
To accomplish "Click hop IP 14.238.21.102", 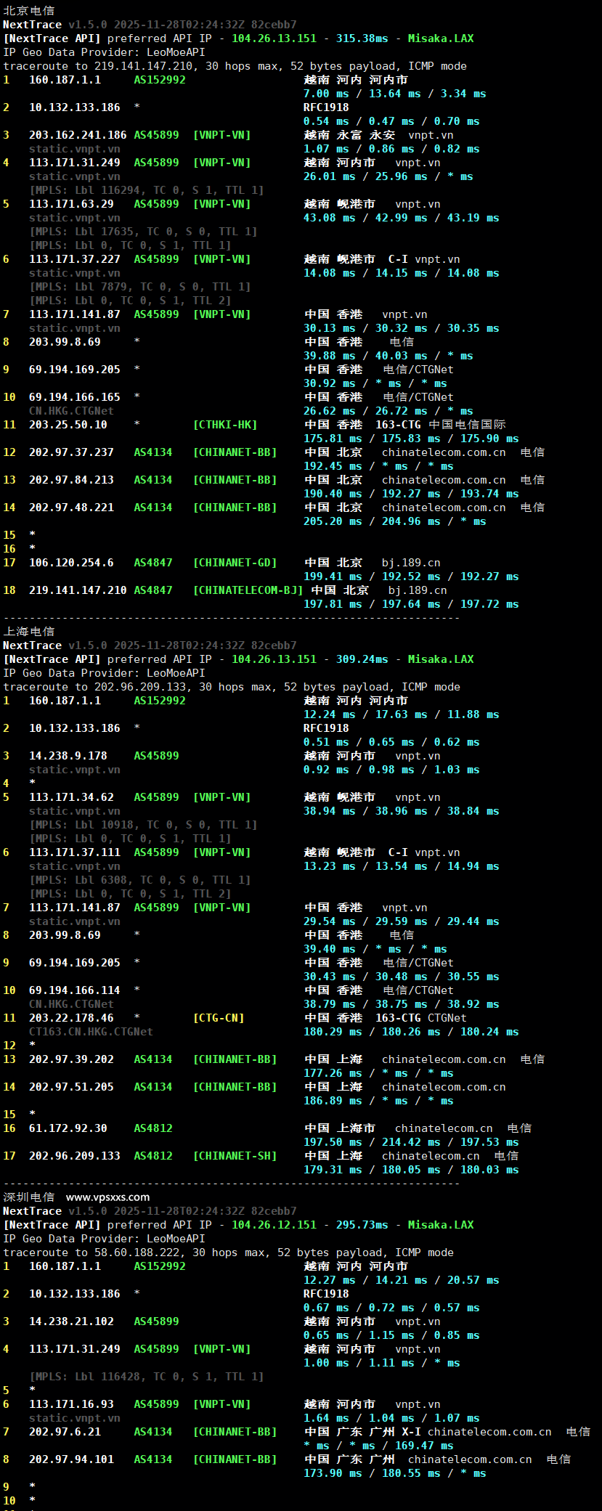I will [71, 1321].
